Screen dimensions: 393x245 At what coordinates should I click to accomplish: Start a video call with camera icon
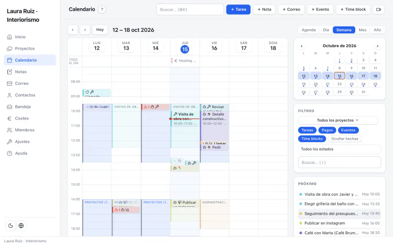click(378, 9)
